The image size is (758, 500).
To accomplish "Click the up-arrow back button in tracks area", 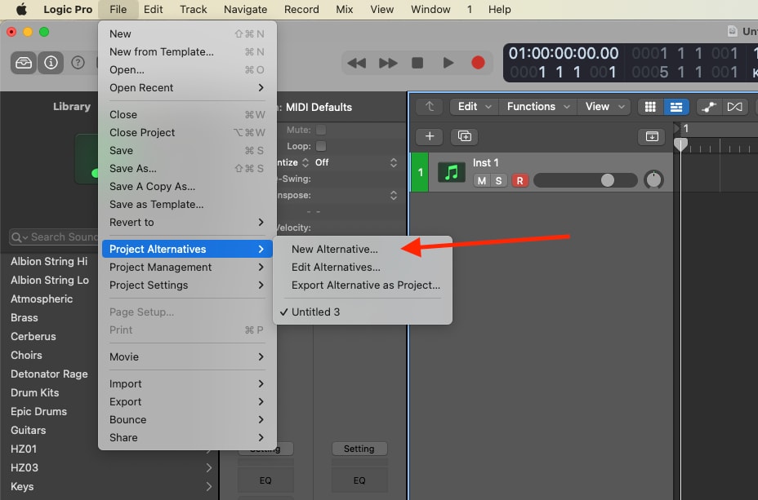I will click(430, 107).
